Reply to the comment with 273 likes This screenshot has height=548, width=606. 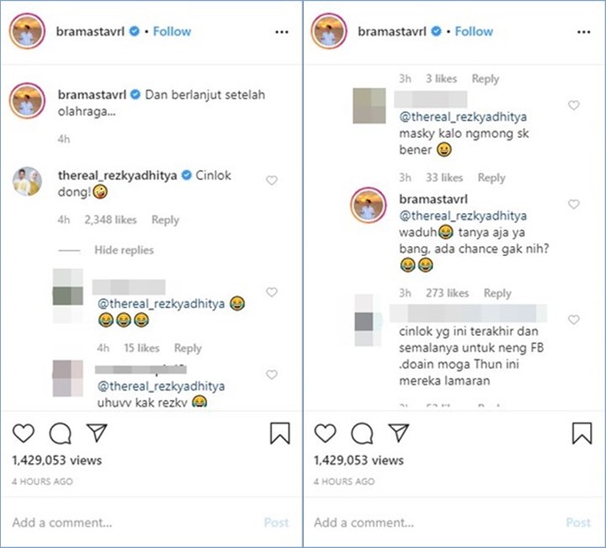point(497,293)
